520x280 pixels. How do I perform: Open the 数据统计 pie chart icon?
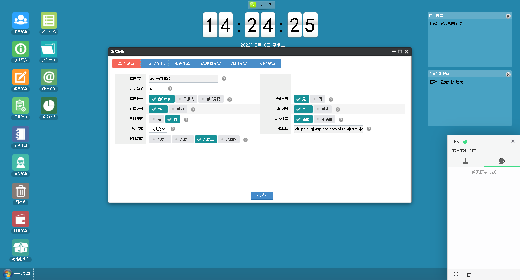pyautogui.click(x=49, y=106)
